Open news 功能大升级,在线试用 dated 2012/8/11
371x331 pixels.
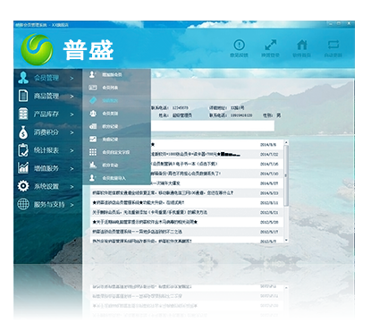coord(139,202)
